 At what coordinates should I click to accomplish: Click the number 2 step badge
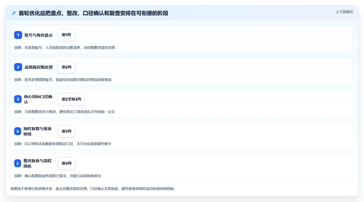(18, 67)
